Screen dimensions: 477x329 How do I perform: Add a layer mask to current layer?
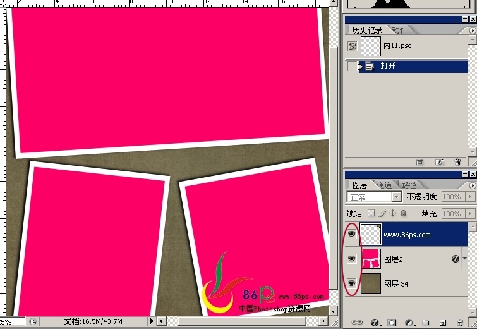(x=392, y=322)
